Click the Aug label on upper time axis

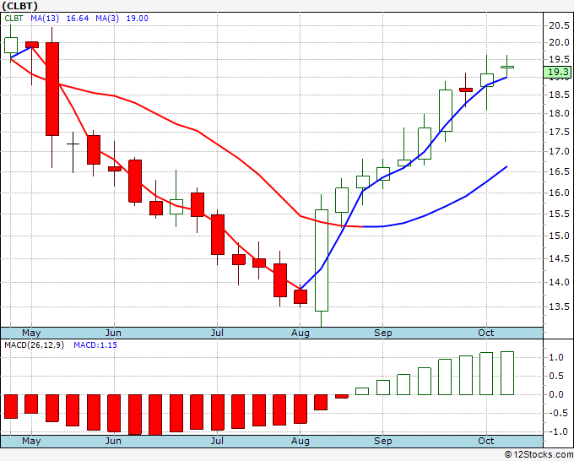301,333
